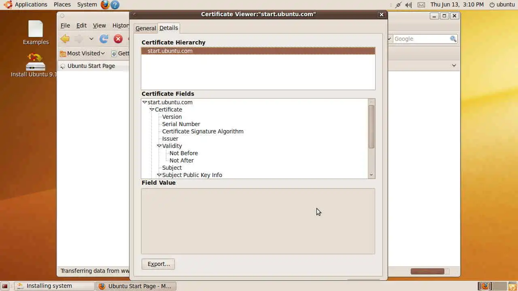Screen dimensions: 518x291
Task: Open history dropdown next to forward button
Action: click(91, 39)
